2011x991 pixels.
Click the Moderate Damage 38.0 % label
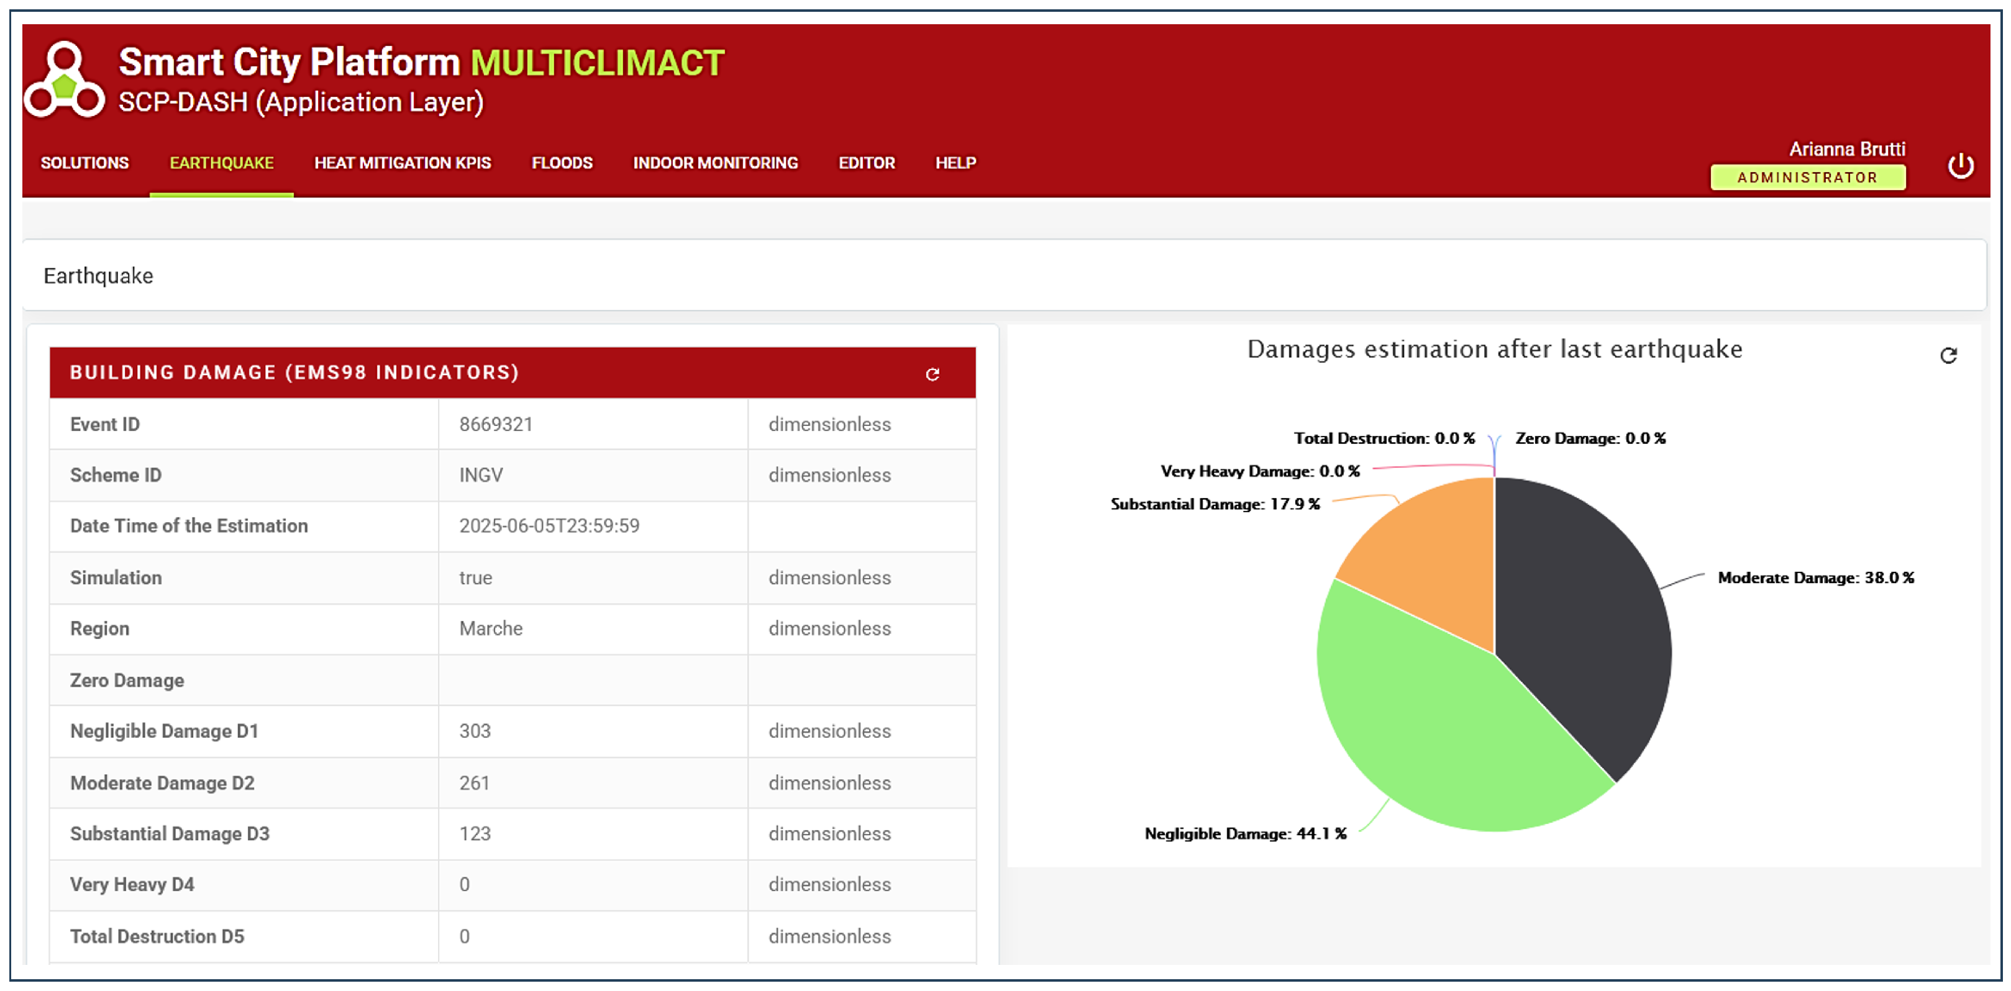1815,578
